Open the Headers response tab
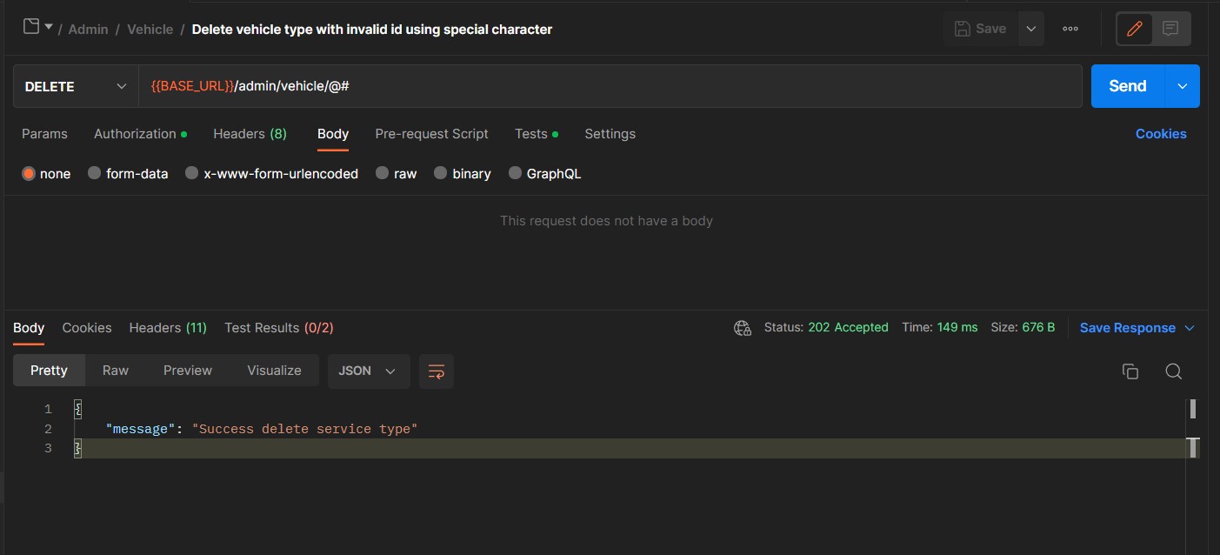The image size is (1220, 555). (167, 327)
